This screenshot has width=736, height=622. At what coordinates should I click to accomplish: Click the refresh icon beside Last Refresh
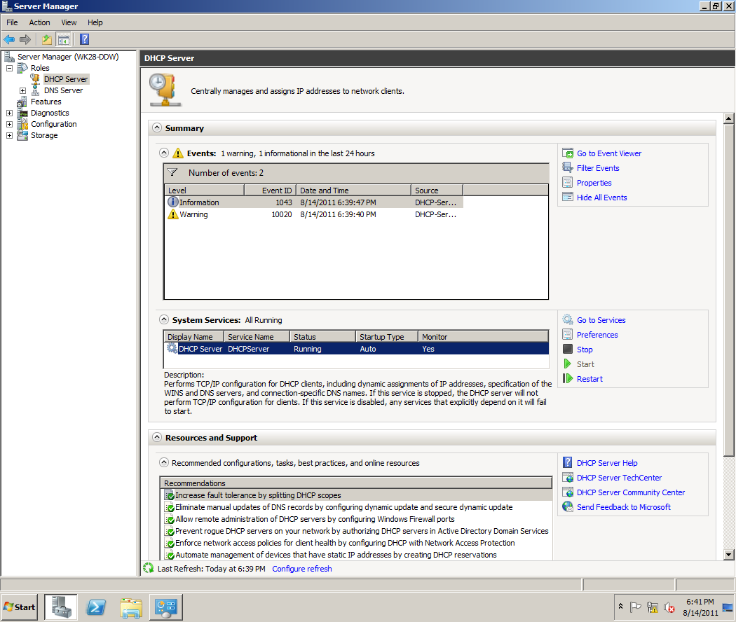(149, 568)
